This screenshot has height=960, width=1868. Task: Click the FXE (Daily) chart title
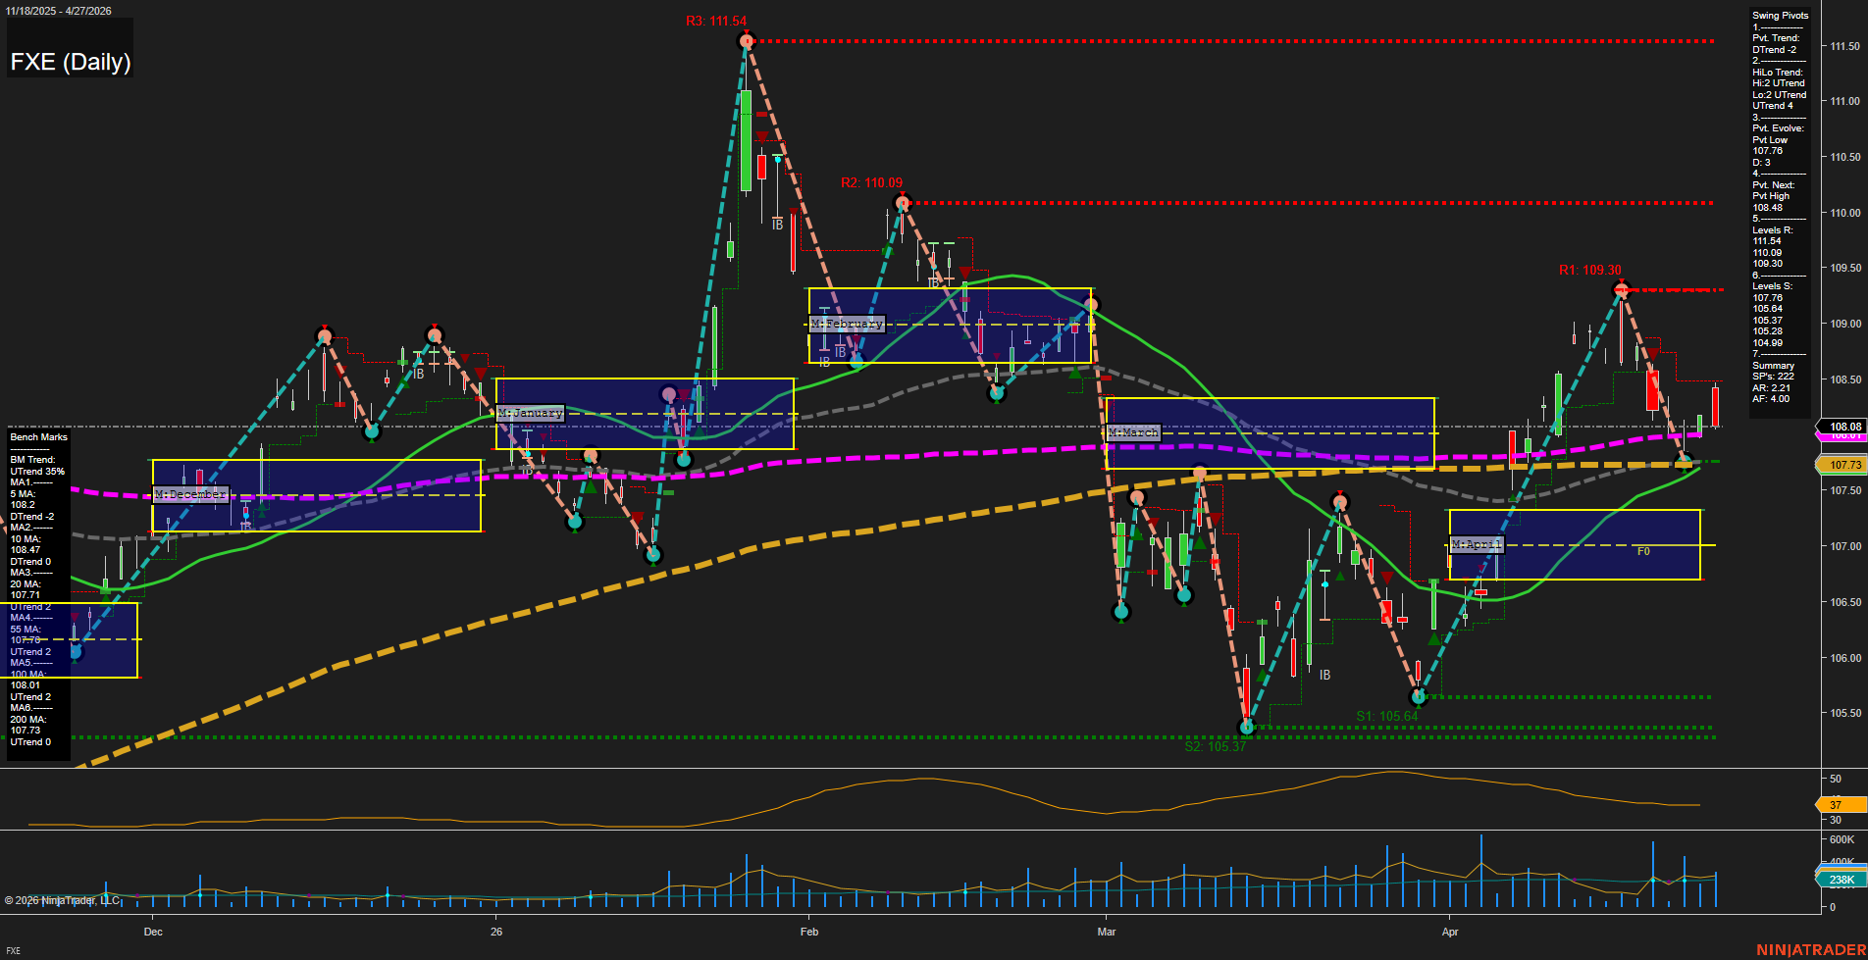point(71,62)
